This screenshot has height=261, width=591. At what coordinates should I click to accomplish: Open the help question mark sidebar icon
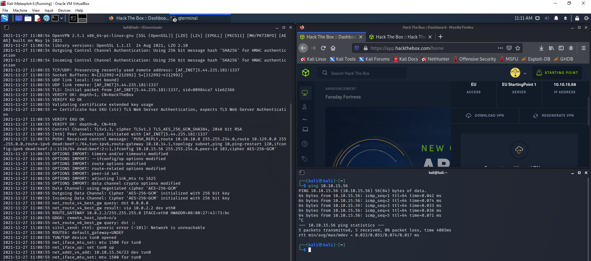305,144
